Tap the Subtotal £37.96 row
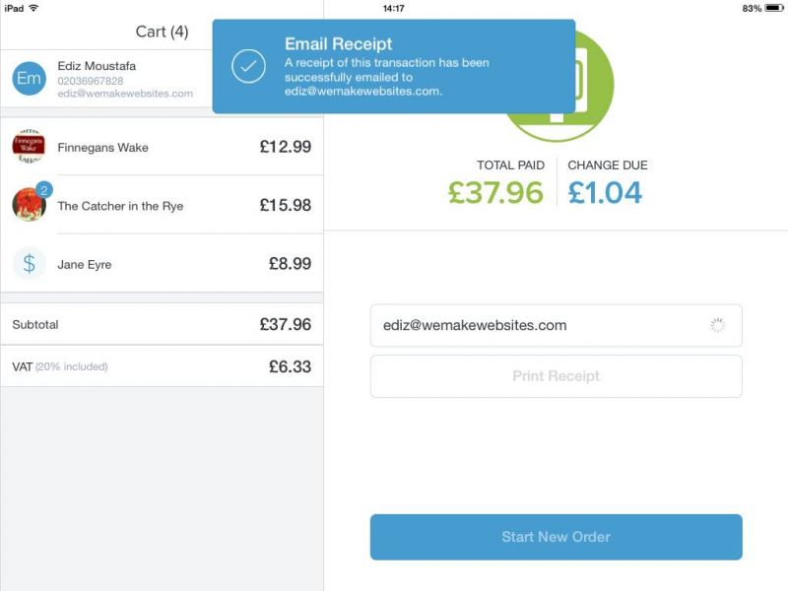Viewport: 788px width, 591px height. click(x=162, y=324)
